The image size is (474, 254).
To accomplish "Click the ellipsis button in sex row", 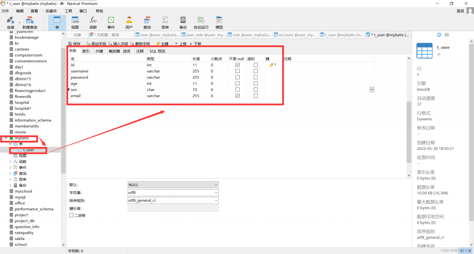I will [x=372, y=90].
